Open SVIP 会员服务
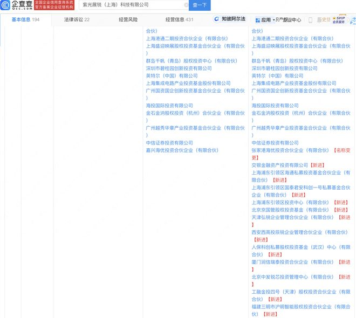 (x=339, y=20)
